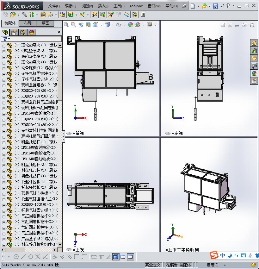
Task: Select the Zoom to Area tool
Action: click(74, 25)
